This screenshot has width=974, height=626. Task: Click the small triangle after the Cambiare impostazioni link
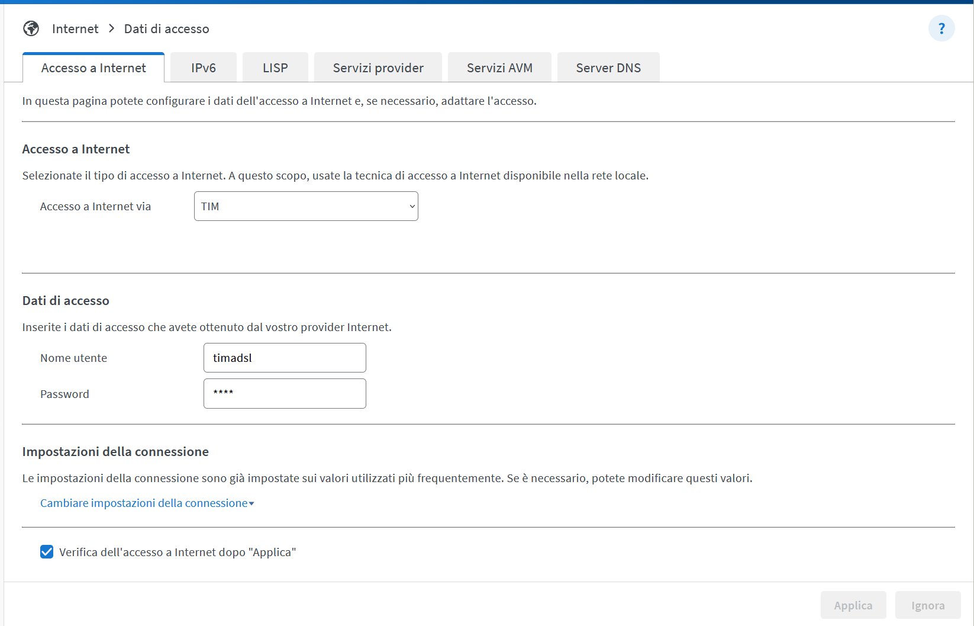[252, 504]
